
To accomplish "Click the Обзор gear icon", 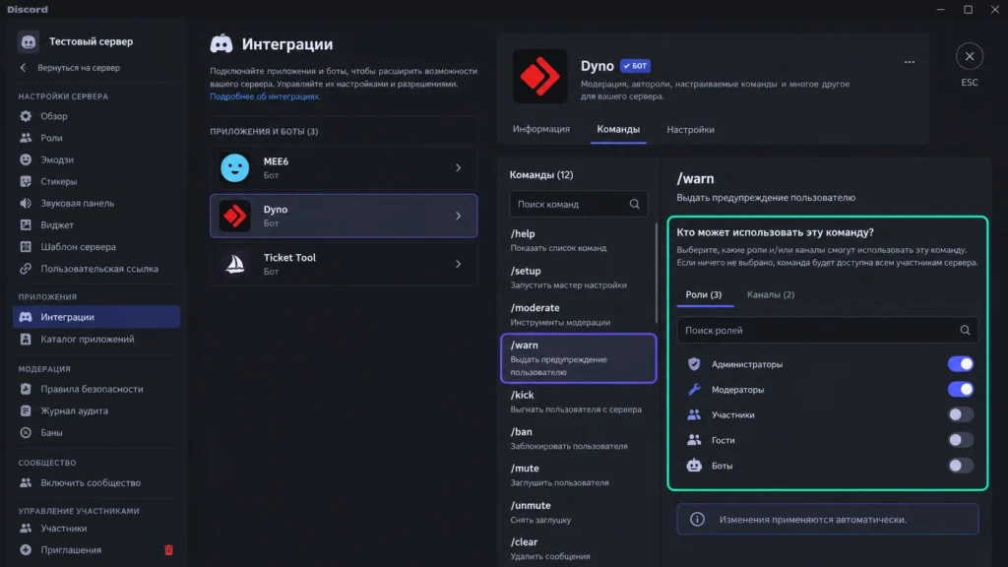I will (x=26, y=116).
